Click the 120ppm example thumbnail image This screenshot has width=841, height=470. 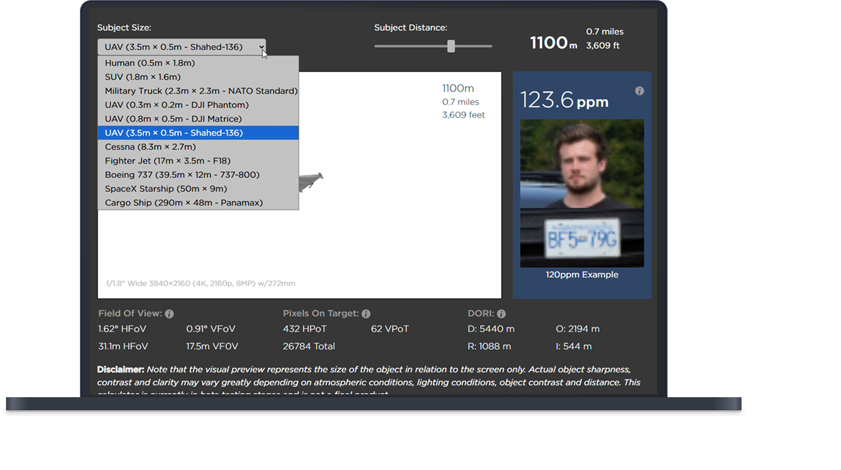(x=582, y=193)
